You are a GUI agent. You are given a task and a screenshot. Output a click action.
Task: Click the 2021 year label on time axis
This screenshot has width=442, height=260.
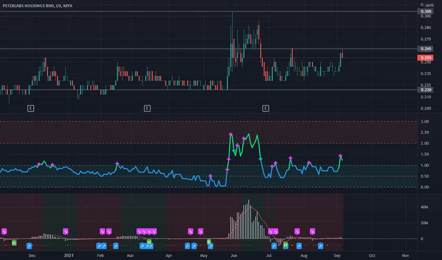68,255
